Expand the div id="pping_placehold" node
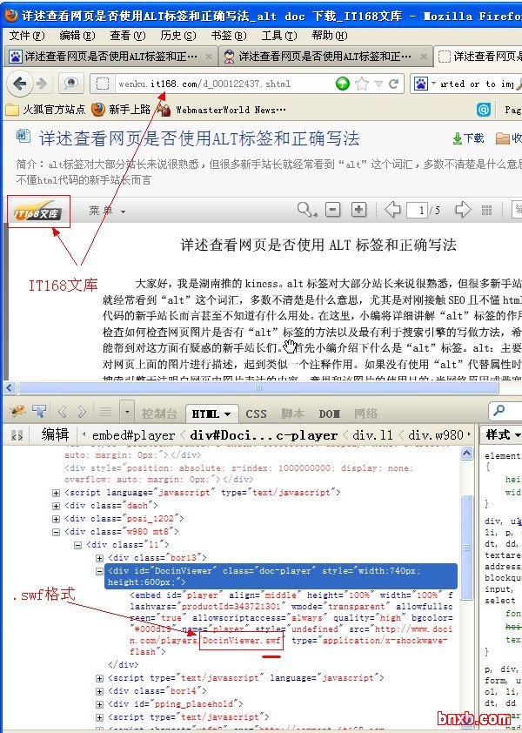This screenshot has width=522, height=733. pyautogui.click(x=99, y=704)
